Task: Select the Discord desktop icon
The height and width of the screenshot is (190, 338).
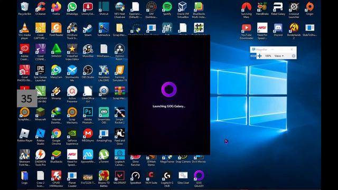Action: 278,30
